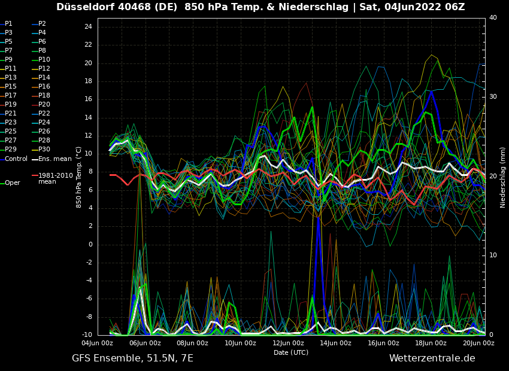Click the white line swatch beside Ens. mean
This screenshot has width=509, height=371.
[35, 159]
